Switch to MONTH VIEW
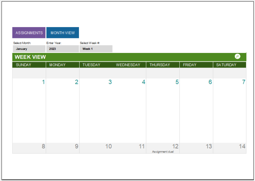 (63, 32)
